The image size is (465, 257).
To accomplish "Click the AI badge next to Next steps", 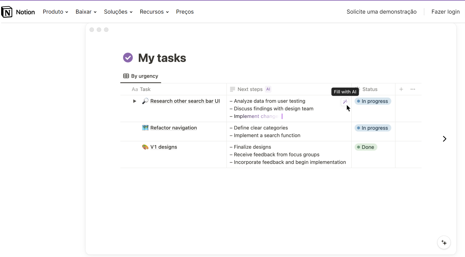I will (268, 89).
